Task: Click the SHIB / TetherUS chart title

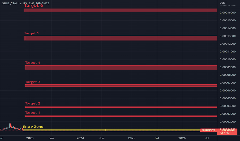Action: pos(25,3)
